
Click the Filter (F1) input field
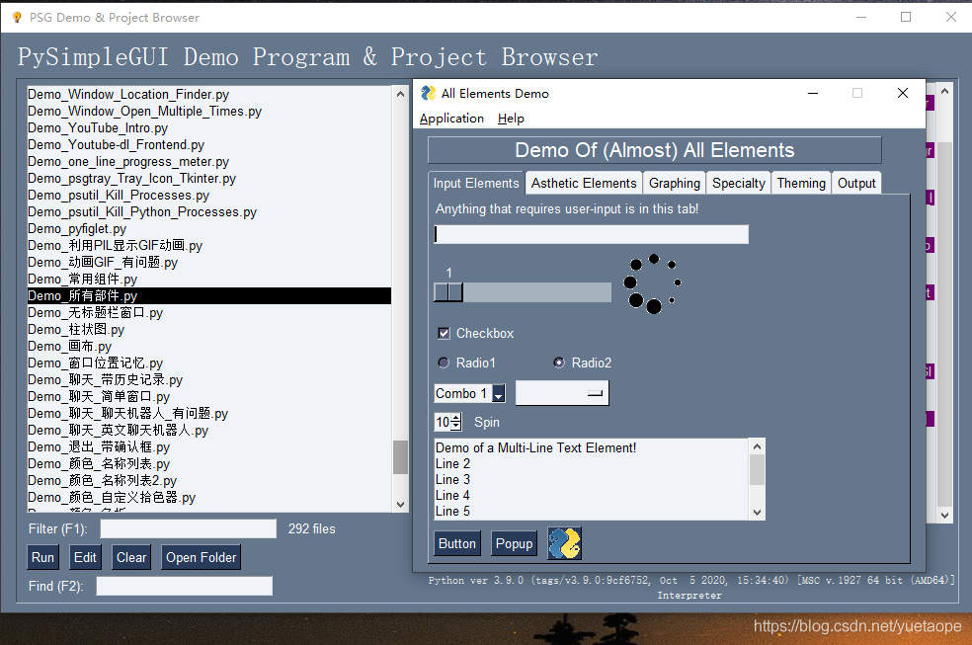pos(189,529)
